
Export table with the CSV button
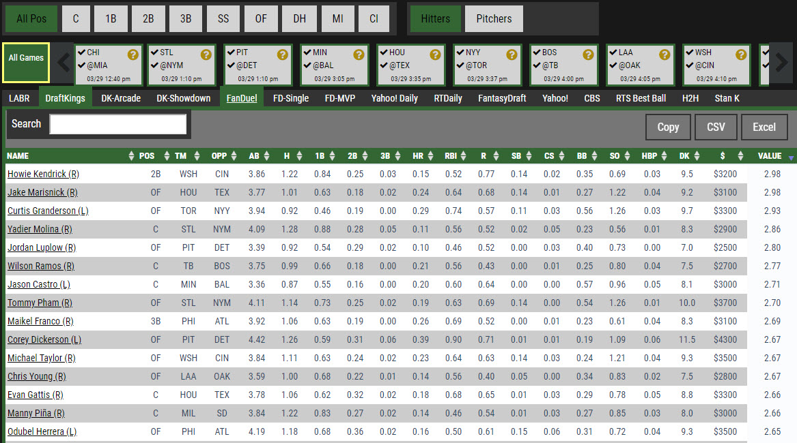716,127
